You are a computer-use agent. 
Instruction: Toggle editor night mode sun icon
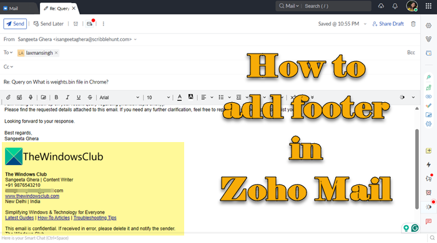[x=402, y=97]
